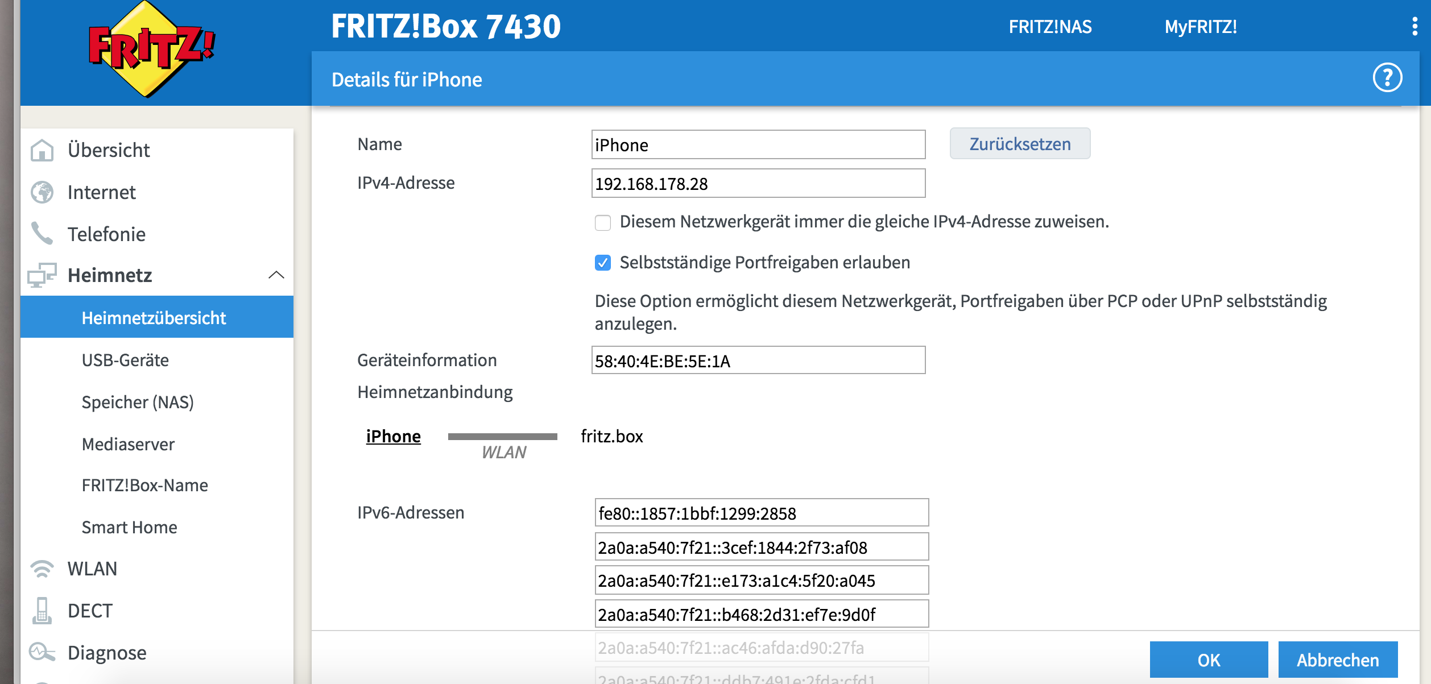Click the underlined iPhone device link
This screenshot has width=1431, height=684.
[393, 436]
